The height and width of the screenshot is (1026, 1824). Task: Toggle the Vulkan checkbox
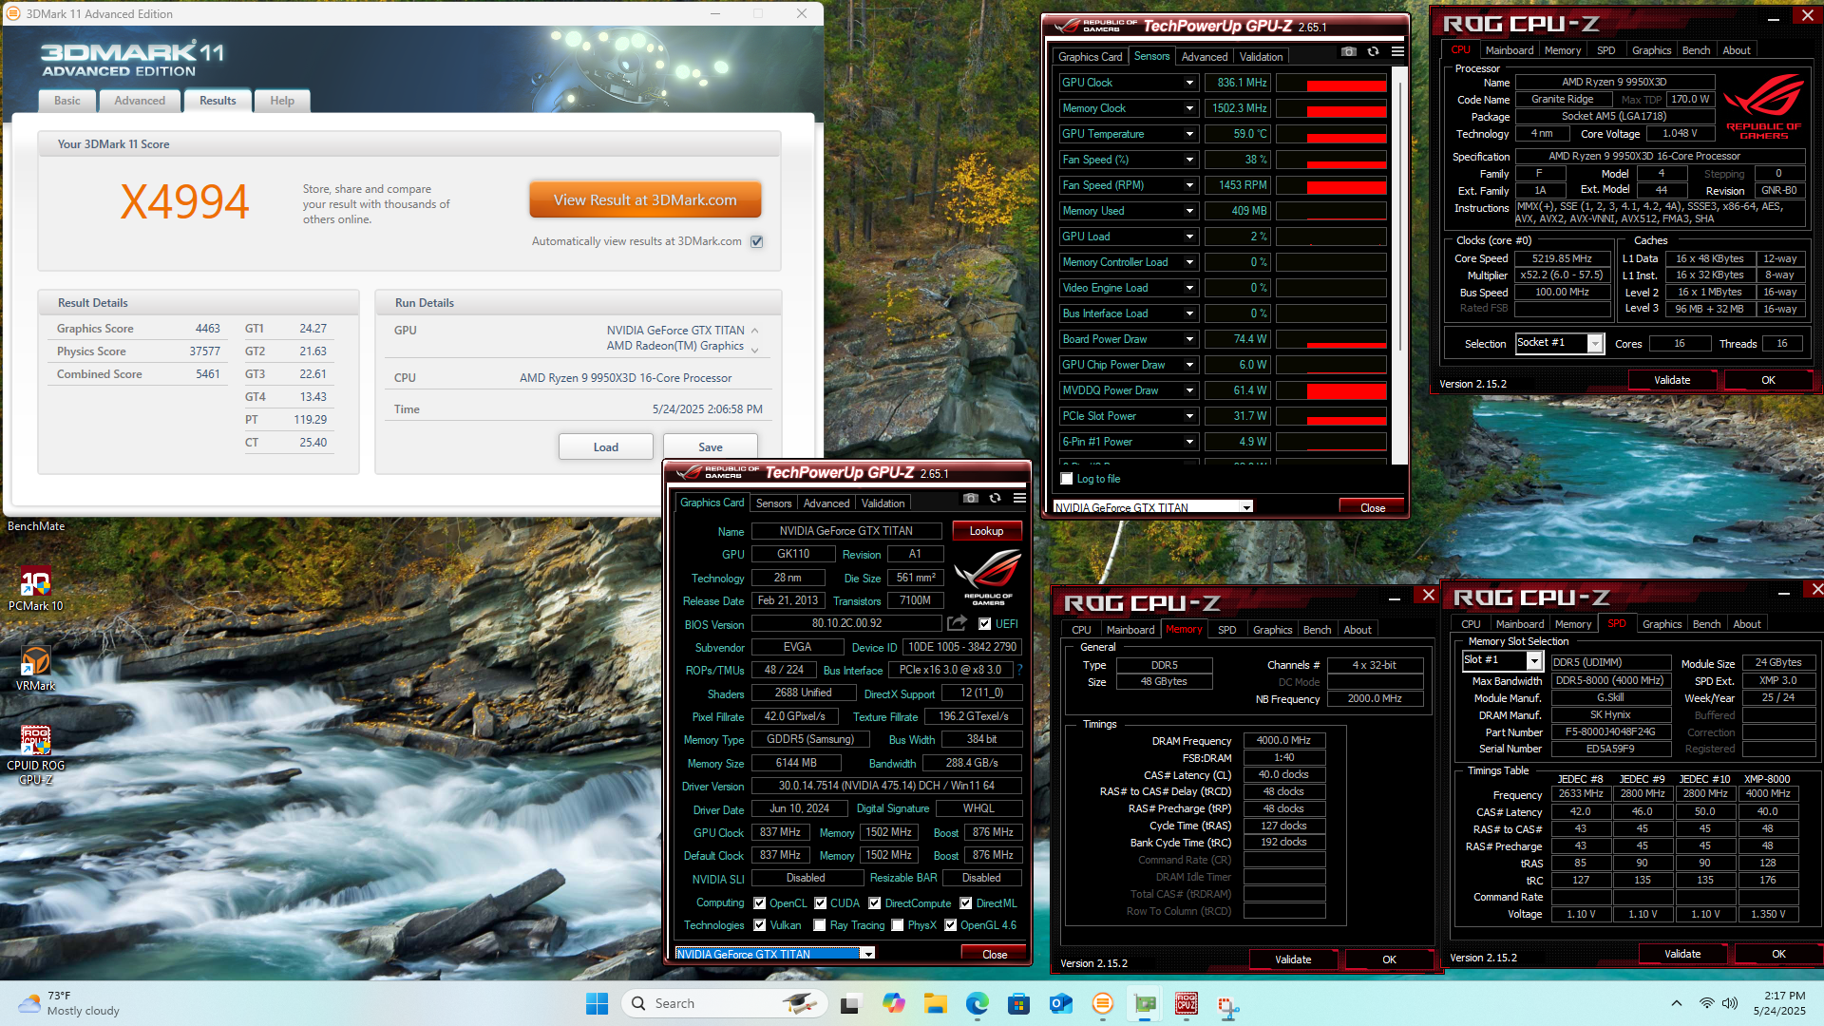click(760, 925)
